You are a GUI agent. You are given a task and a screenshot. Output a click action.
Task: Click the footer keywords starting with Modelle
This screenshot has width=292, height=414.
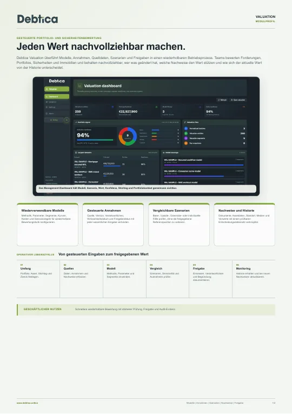point(215,403)
